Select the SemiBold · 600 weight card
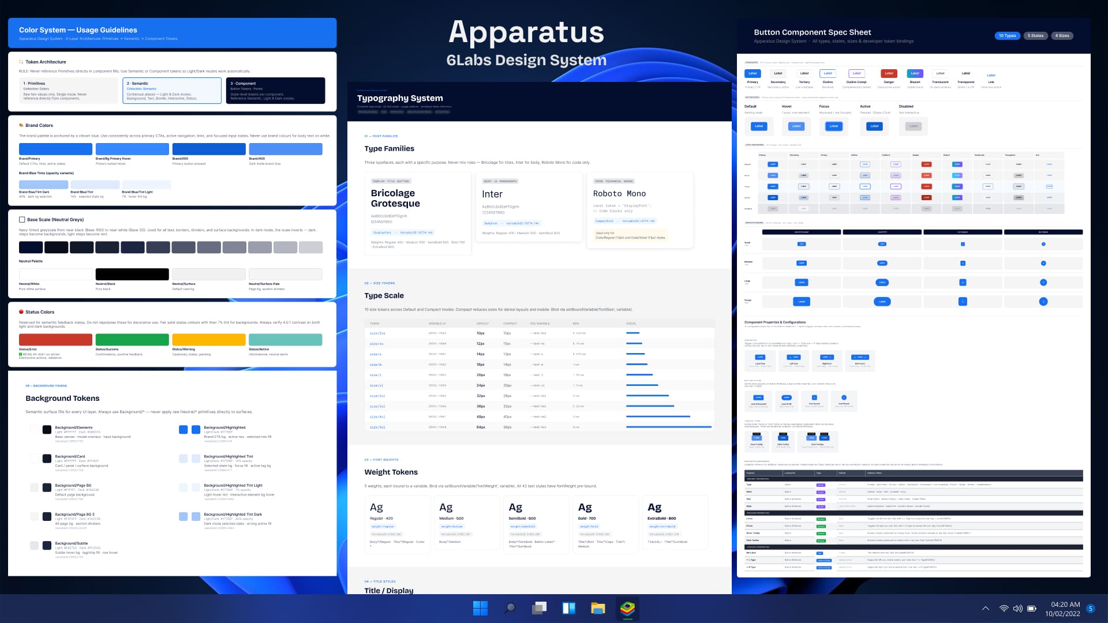1108x623 pixels. point(536,525)
